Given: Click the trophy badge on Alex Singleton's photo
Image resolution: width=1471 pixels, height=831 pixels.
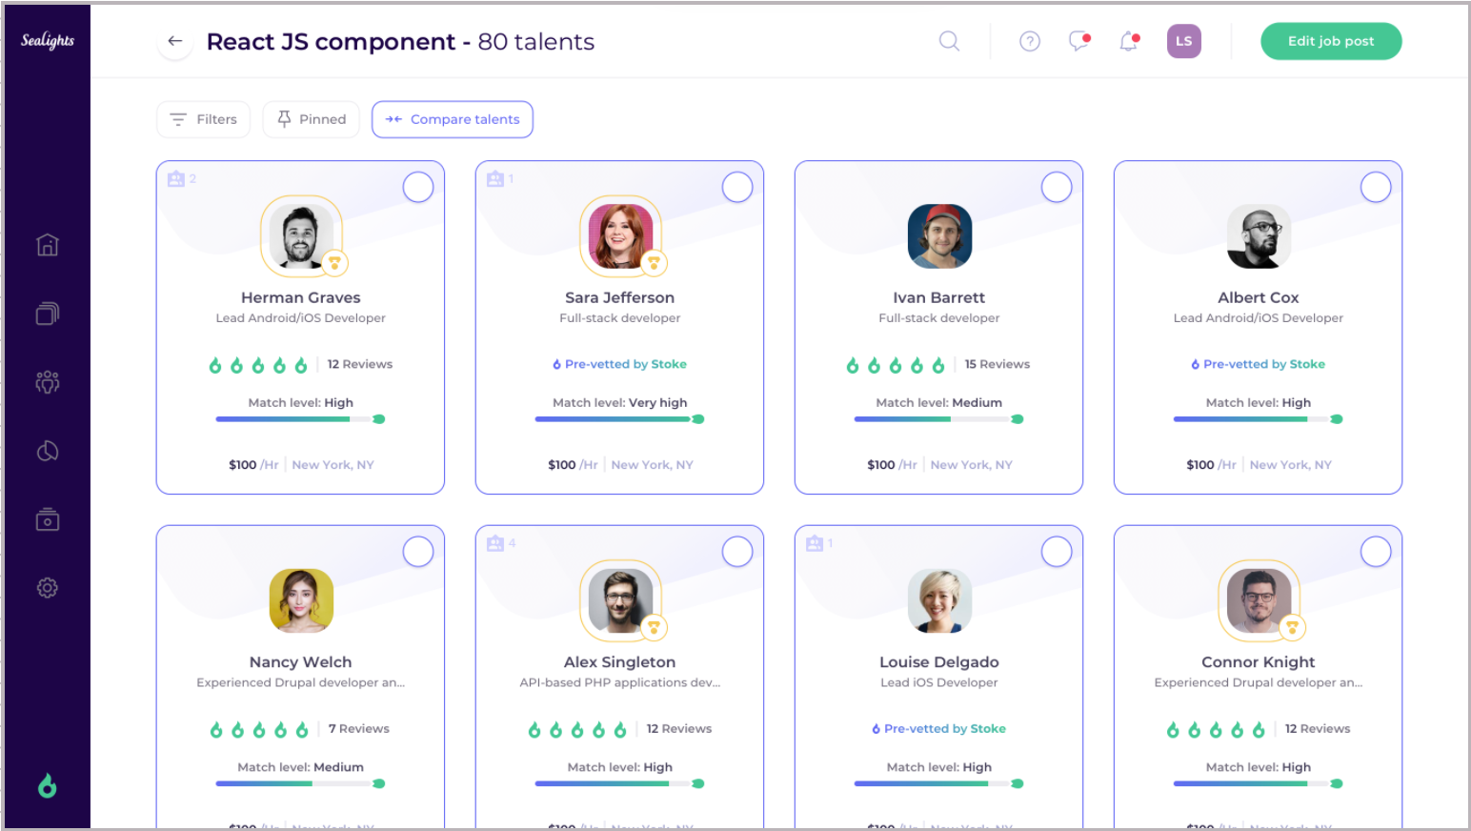Looking at the screenshot, I should (654, 627).
